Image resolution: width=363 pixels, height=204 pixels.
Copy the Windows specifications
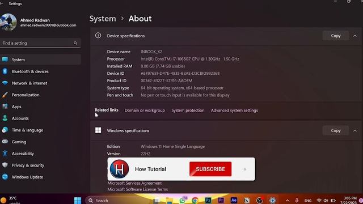[x=336, y=130]
